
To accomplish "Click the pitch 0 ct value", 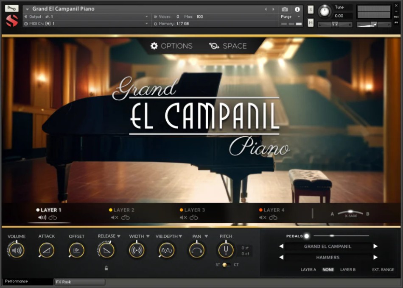I will click(x=245, y=254).
